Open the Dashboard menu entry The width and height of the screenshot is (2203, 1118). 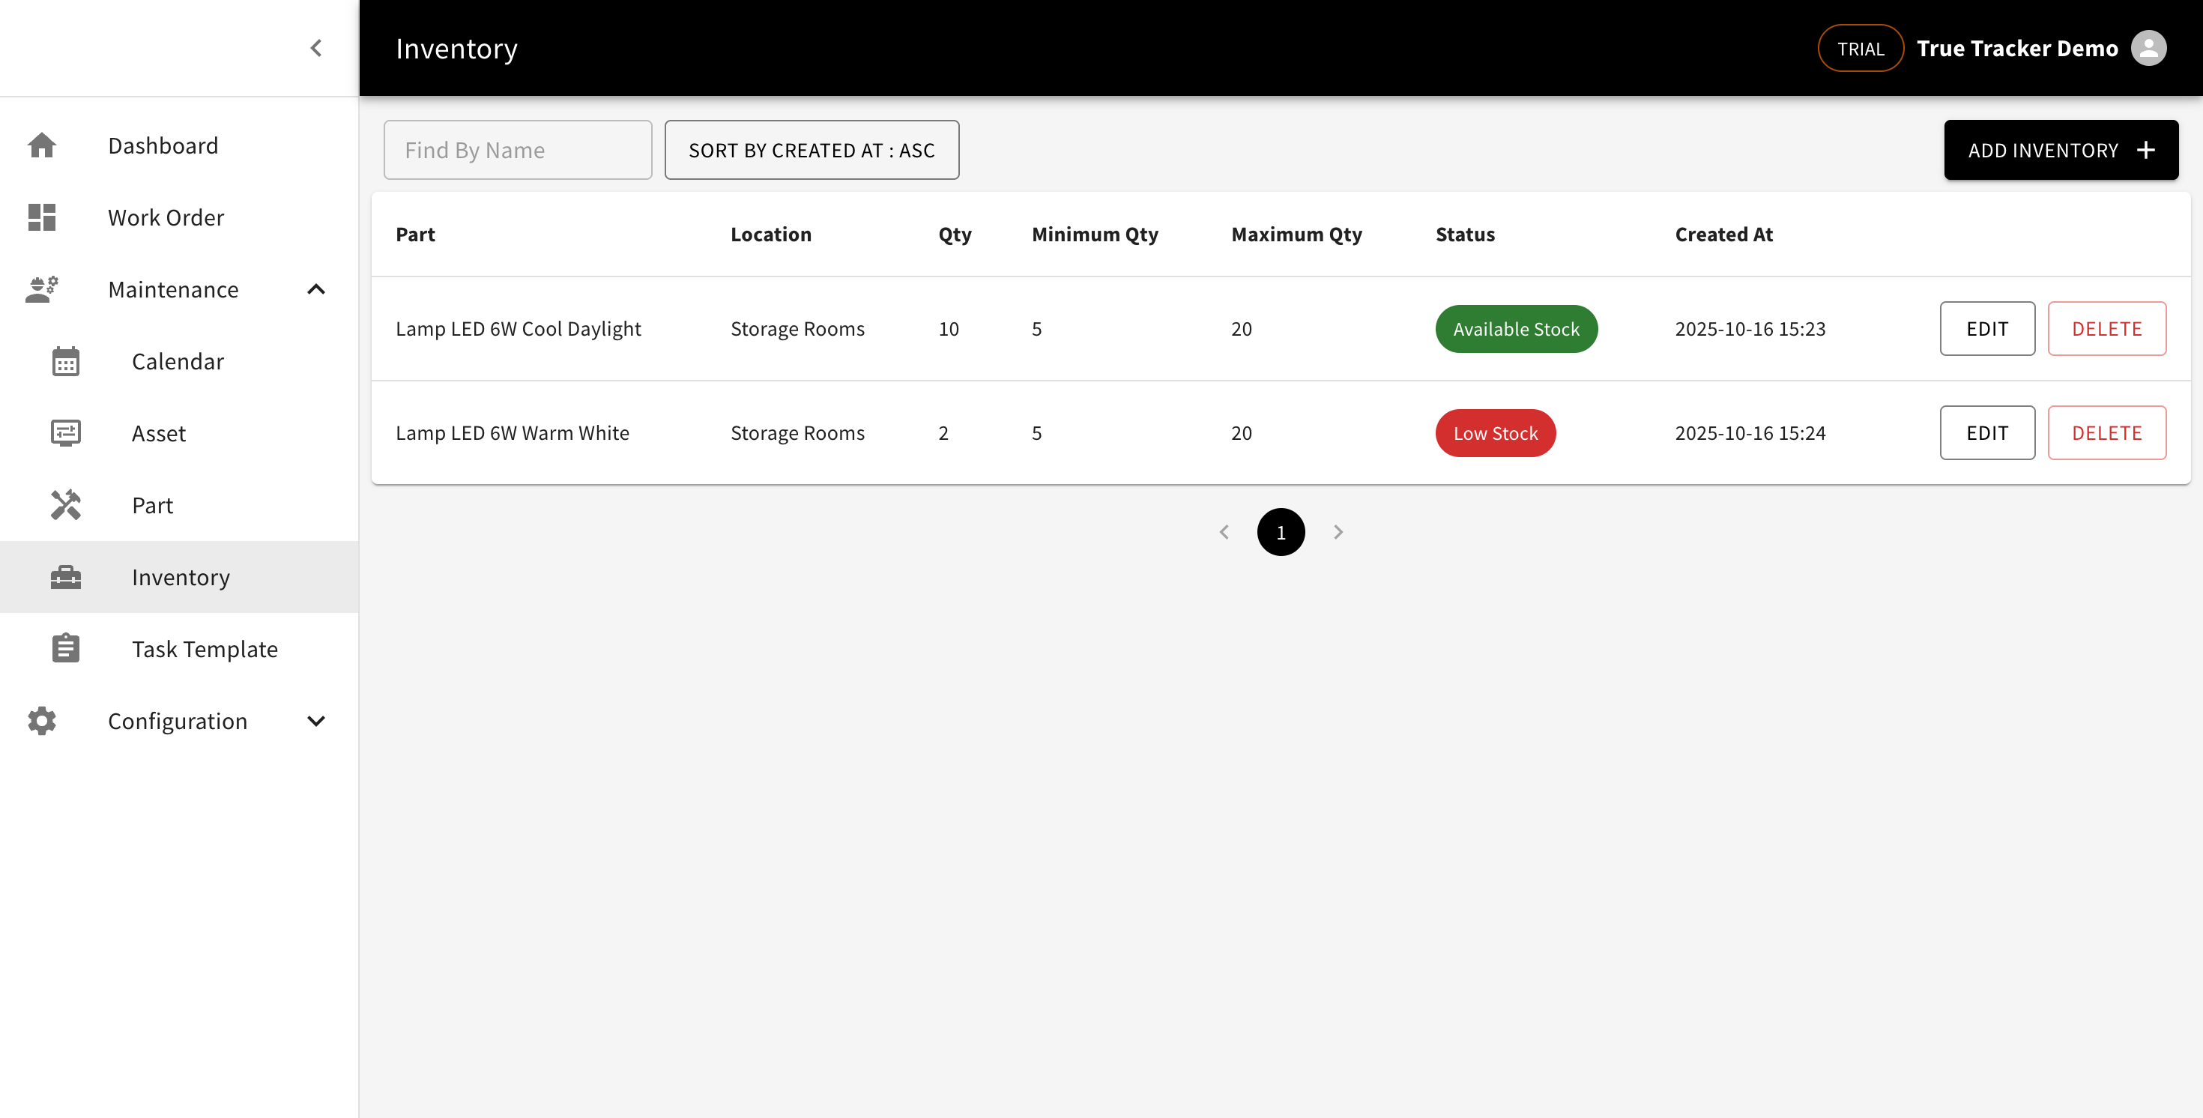coord(163,145)
